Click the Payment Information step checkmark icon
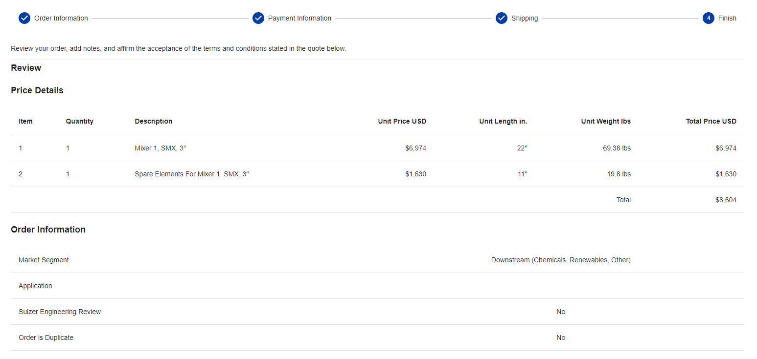Viewport: 757px width, 359px height. [258, 18]
